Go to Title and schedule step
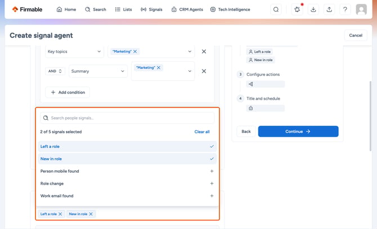 [x=263, y=98]
